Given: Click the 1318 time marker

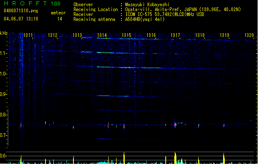Looking at the screenshot, I should pos(200,35).
